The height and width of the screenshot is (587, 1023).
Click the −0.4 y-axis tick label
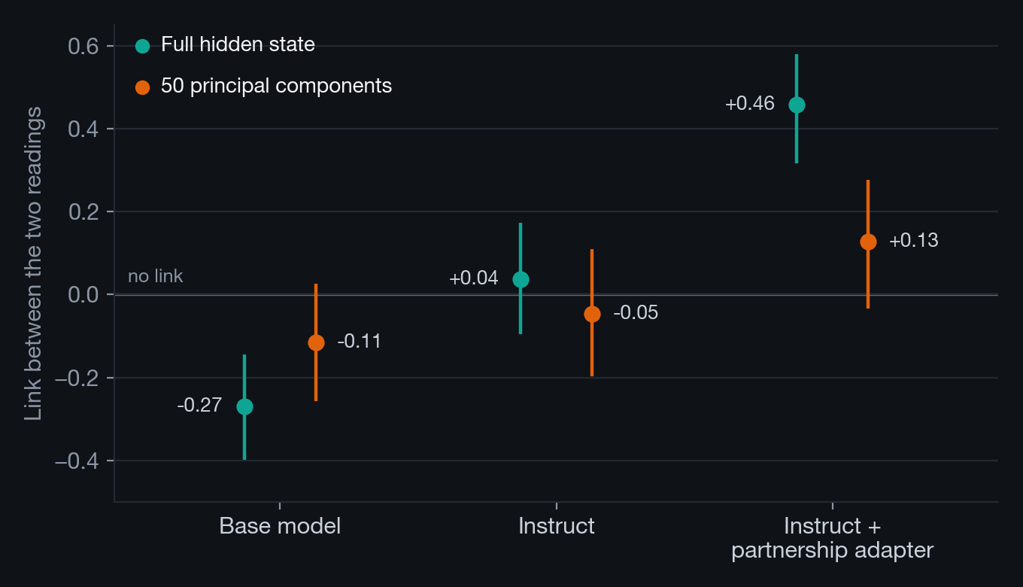(77, 461)
